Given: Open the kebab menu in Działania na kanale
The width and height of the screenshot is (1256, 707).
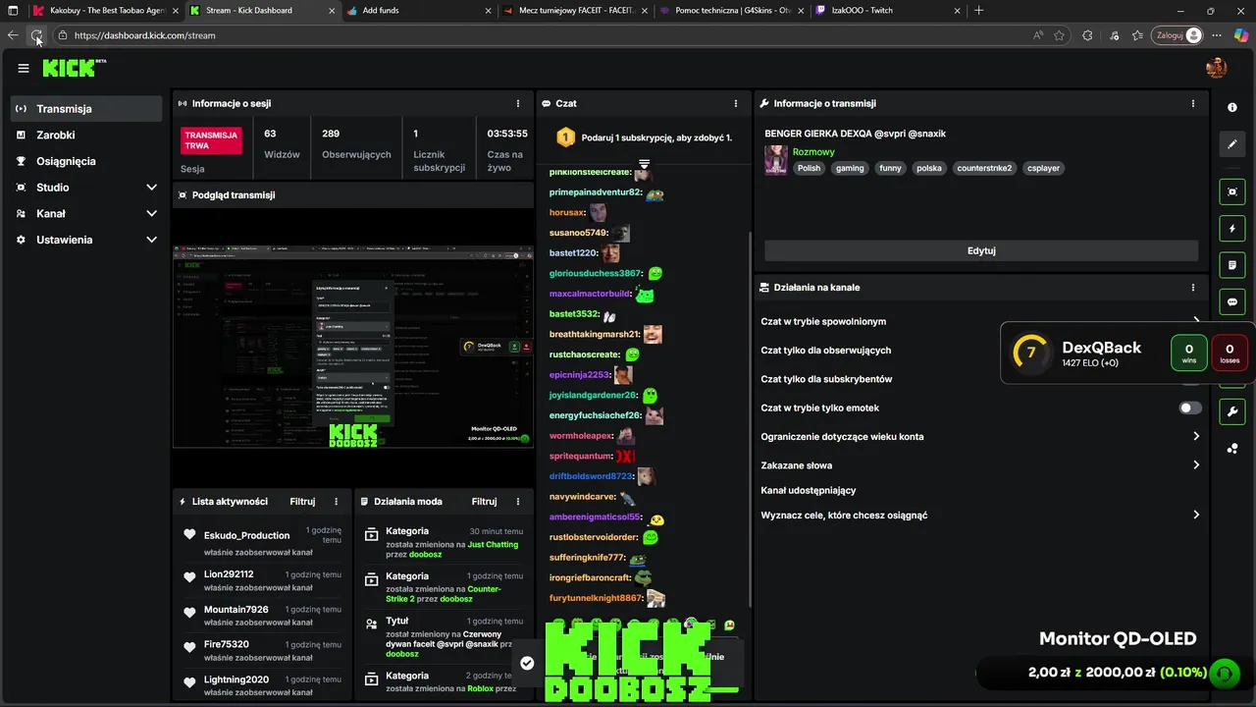Looking at the screenshot, I should coord(1193,288).
